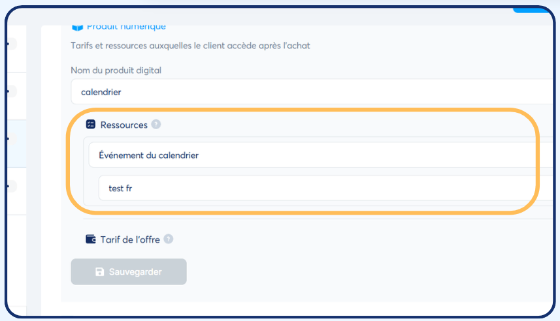Screen dimensions: 560x321
Task: Click the Produit numérique book icon
Action: click(x=77, y=27)
